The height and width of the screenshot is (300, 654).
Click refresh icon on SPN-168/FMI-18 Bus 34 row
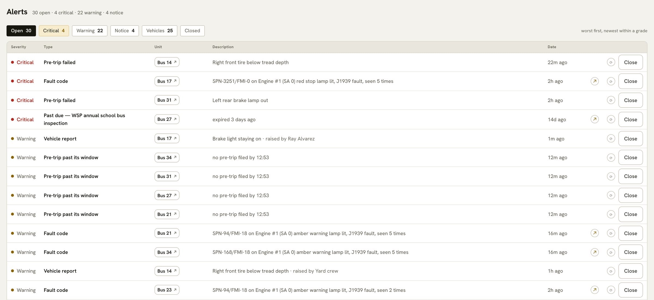click(x=611, y=252)
